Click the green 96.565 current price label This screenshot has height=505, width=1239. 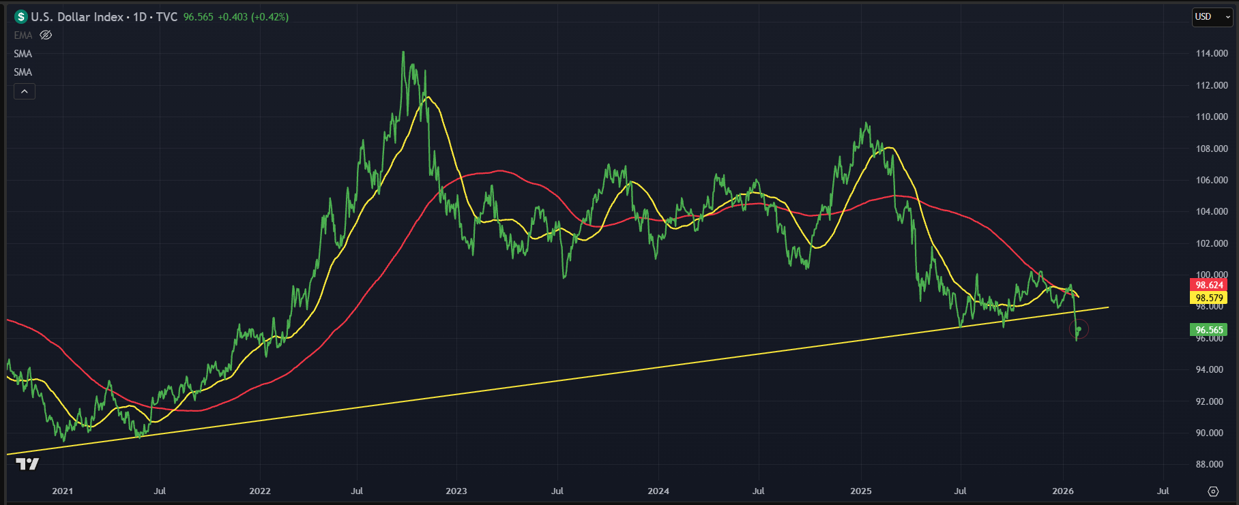click(x=1209, y=330)
